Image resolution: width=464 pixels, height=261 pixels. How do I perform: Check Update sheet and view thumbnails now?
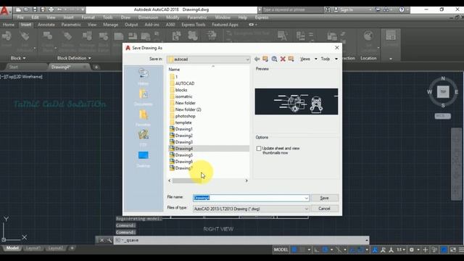(259, 148)
